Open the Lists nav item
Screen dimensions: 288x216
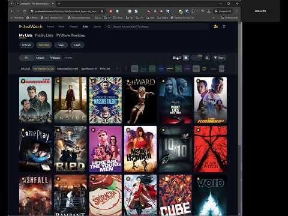tap(86, 26)
